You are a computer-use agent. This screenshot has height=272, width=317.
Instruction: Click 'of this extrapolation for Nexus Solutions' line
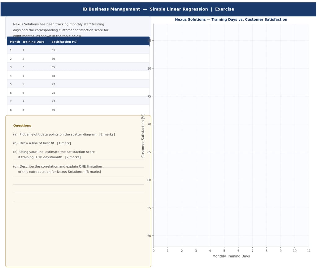click(60, 172)
